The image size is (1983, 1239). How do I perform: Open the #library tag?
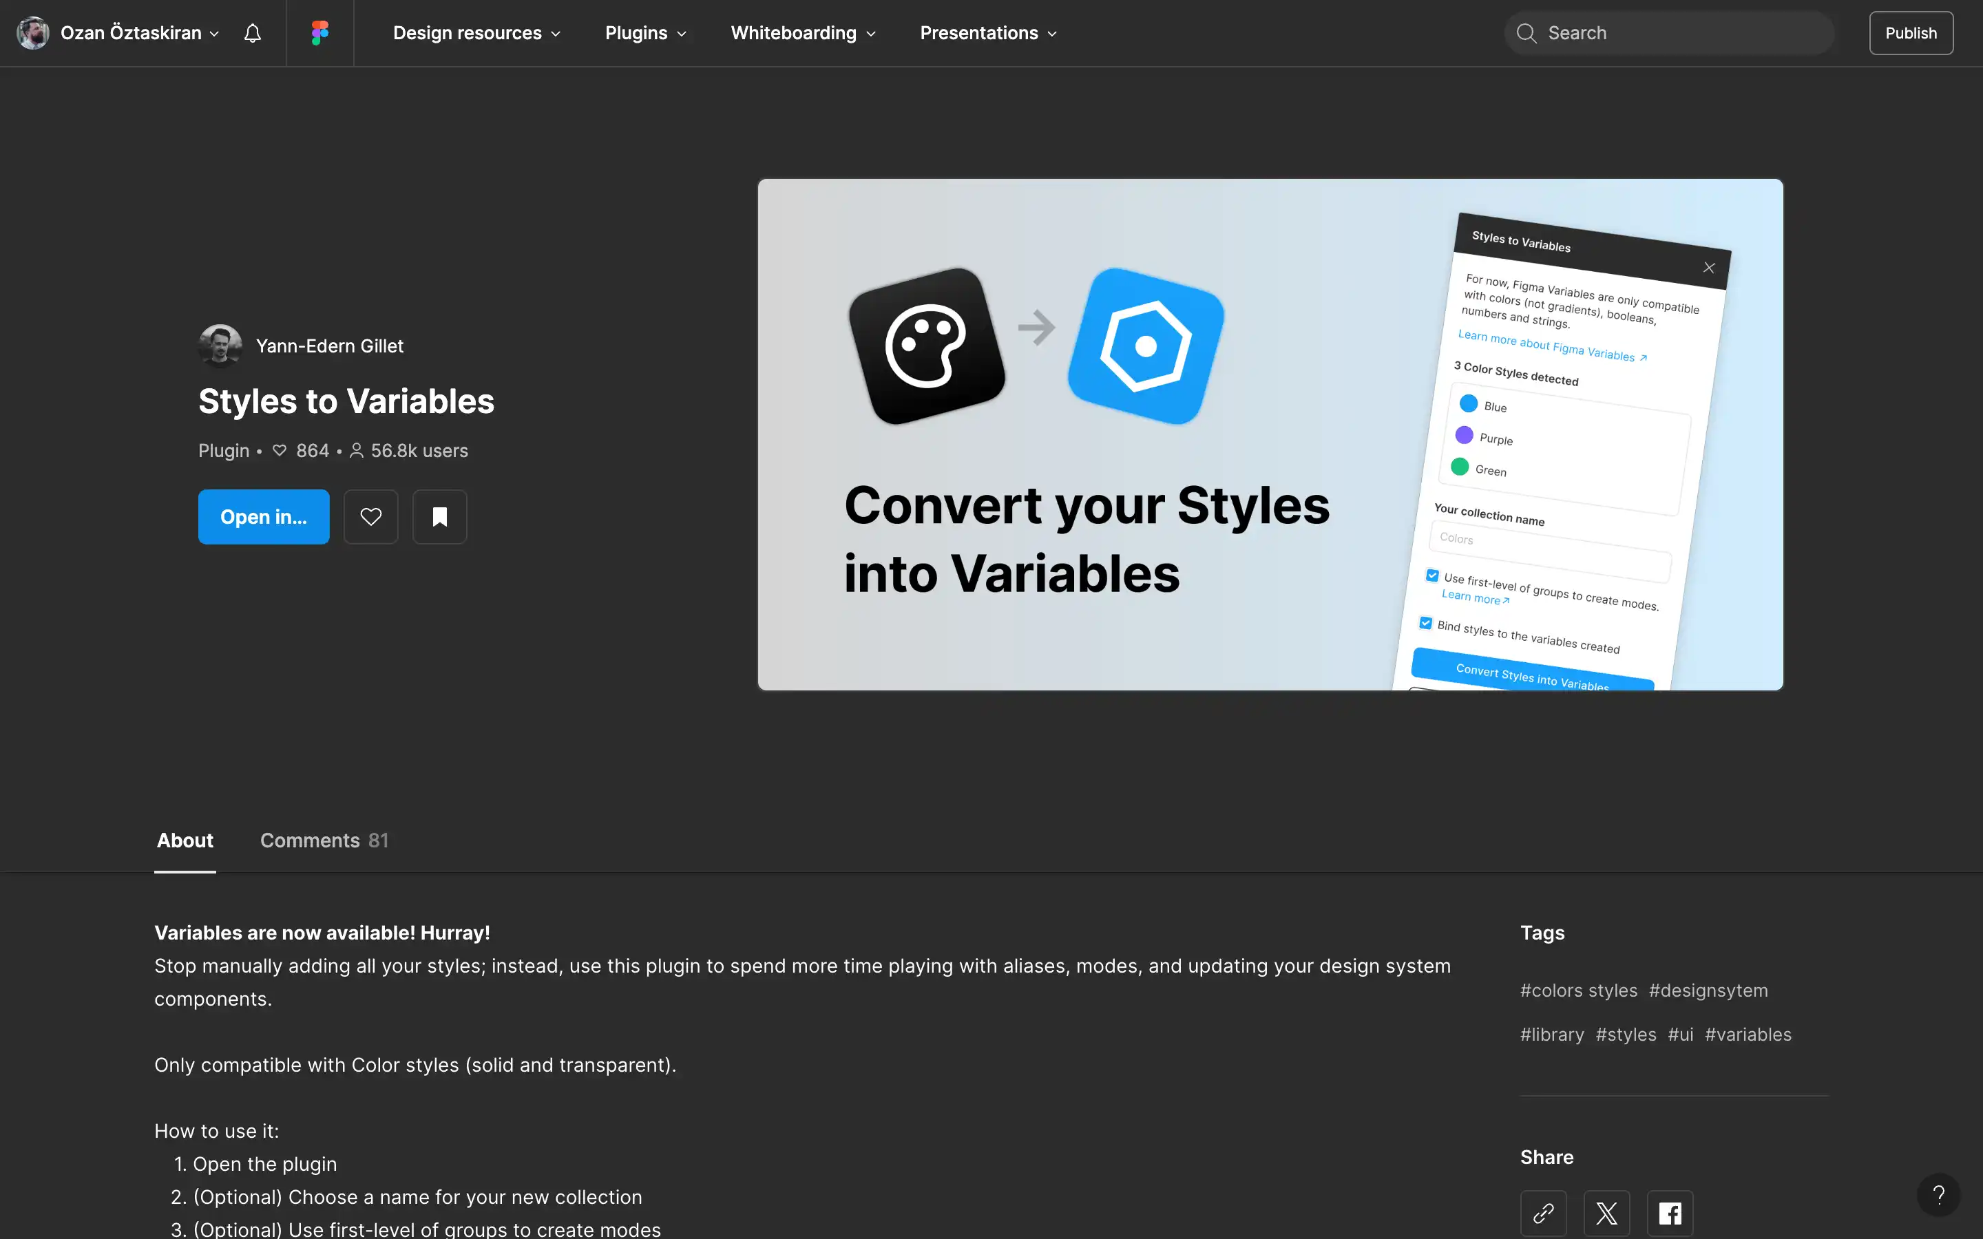(x=1552, y=1034)
